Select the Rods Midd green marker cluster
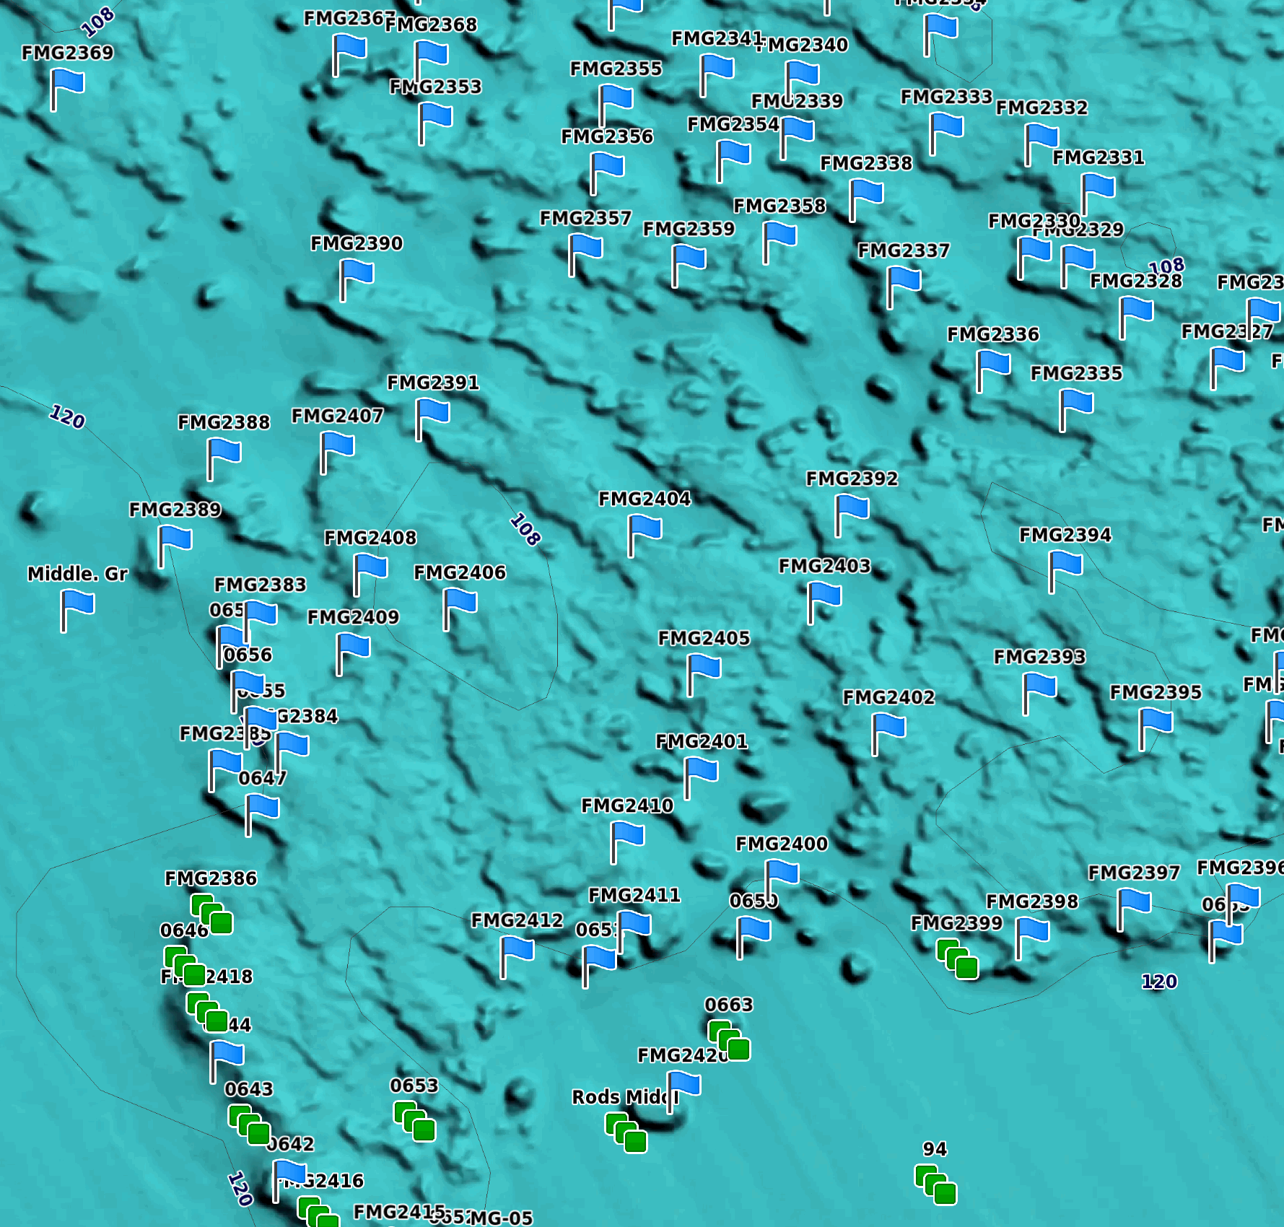Image resolution: width=1284 pixels, height=1227 pixels. (x=626, y=1132)
